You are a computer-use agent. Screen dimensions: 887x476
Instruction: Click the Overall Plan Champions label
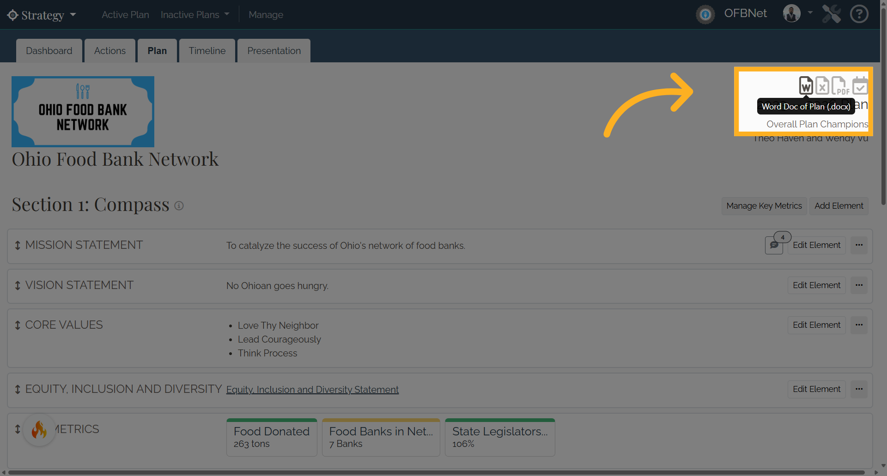(817, 124)
